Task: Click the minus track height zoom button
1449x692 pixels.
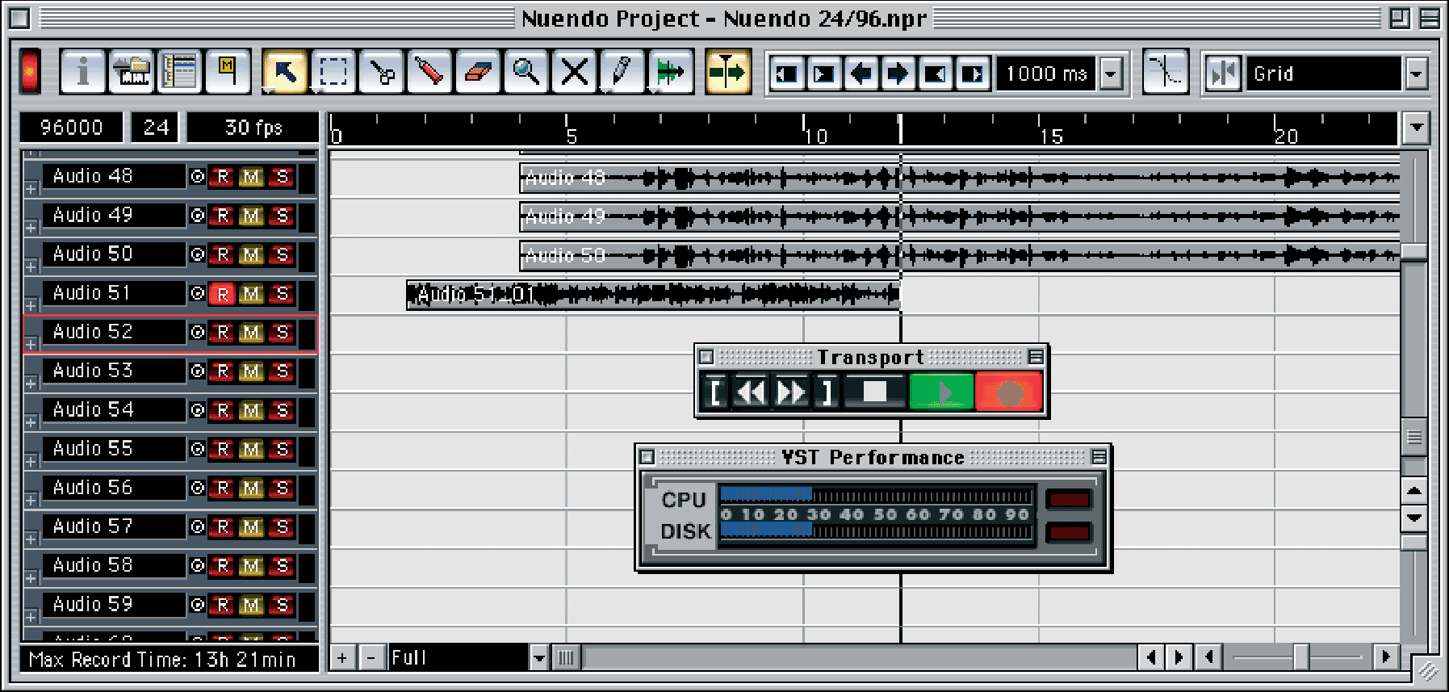Action: [371, 658]
